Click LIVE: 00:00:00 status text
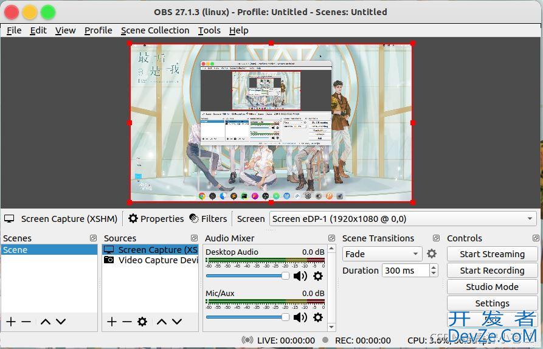The image size is (543, 349). click(x=286, y=340)
